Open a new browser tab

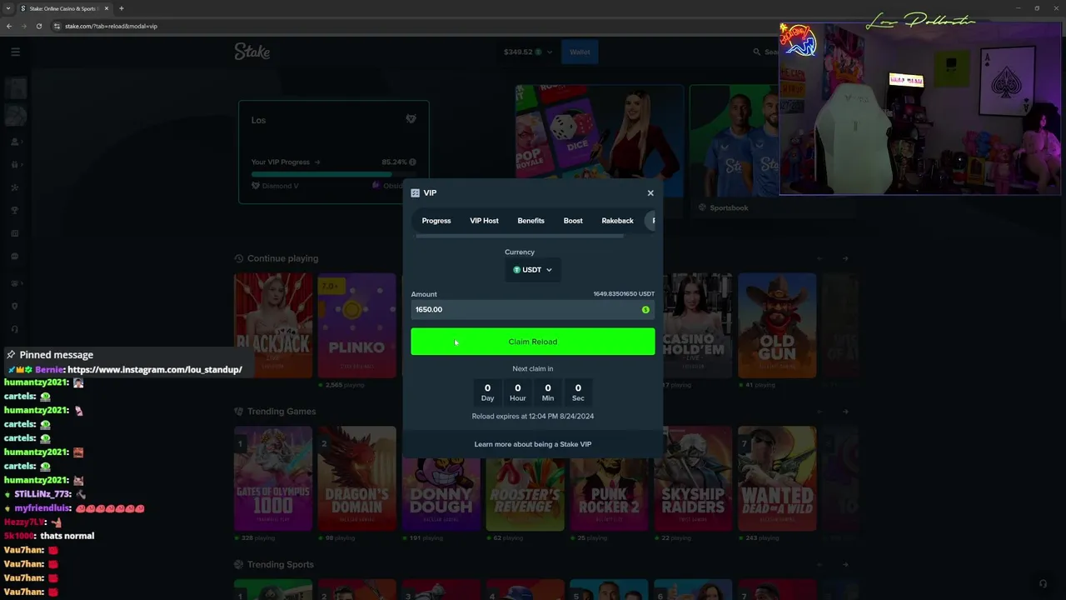click(x=122, y=8)
